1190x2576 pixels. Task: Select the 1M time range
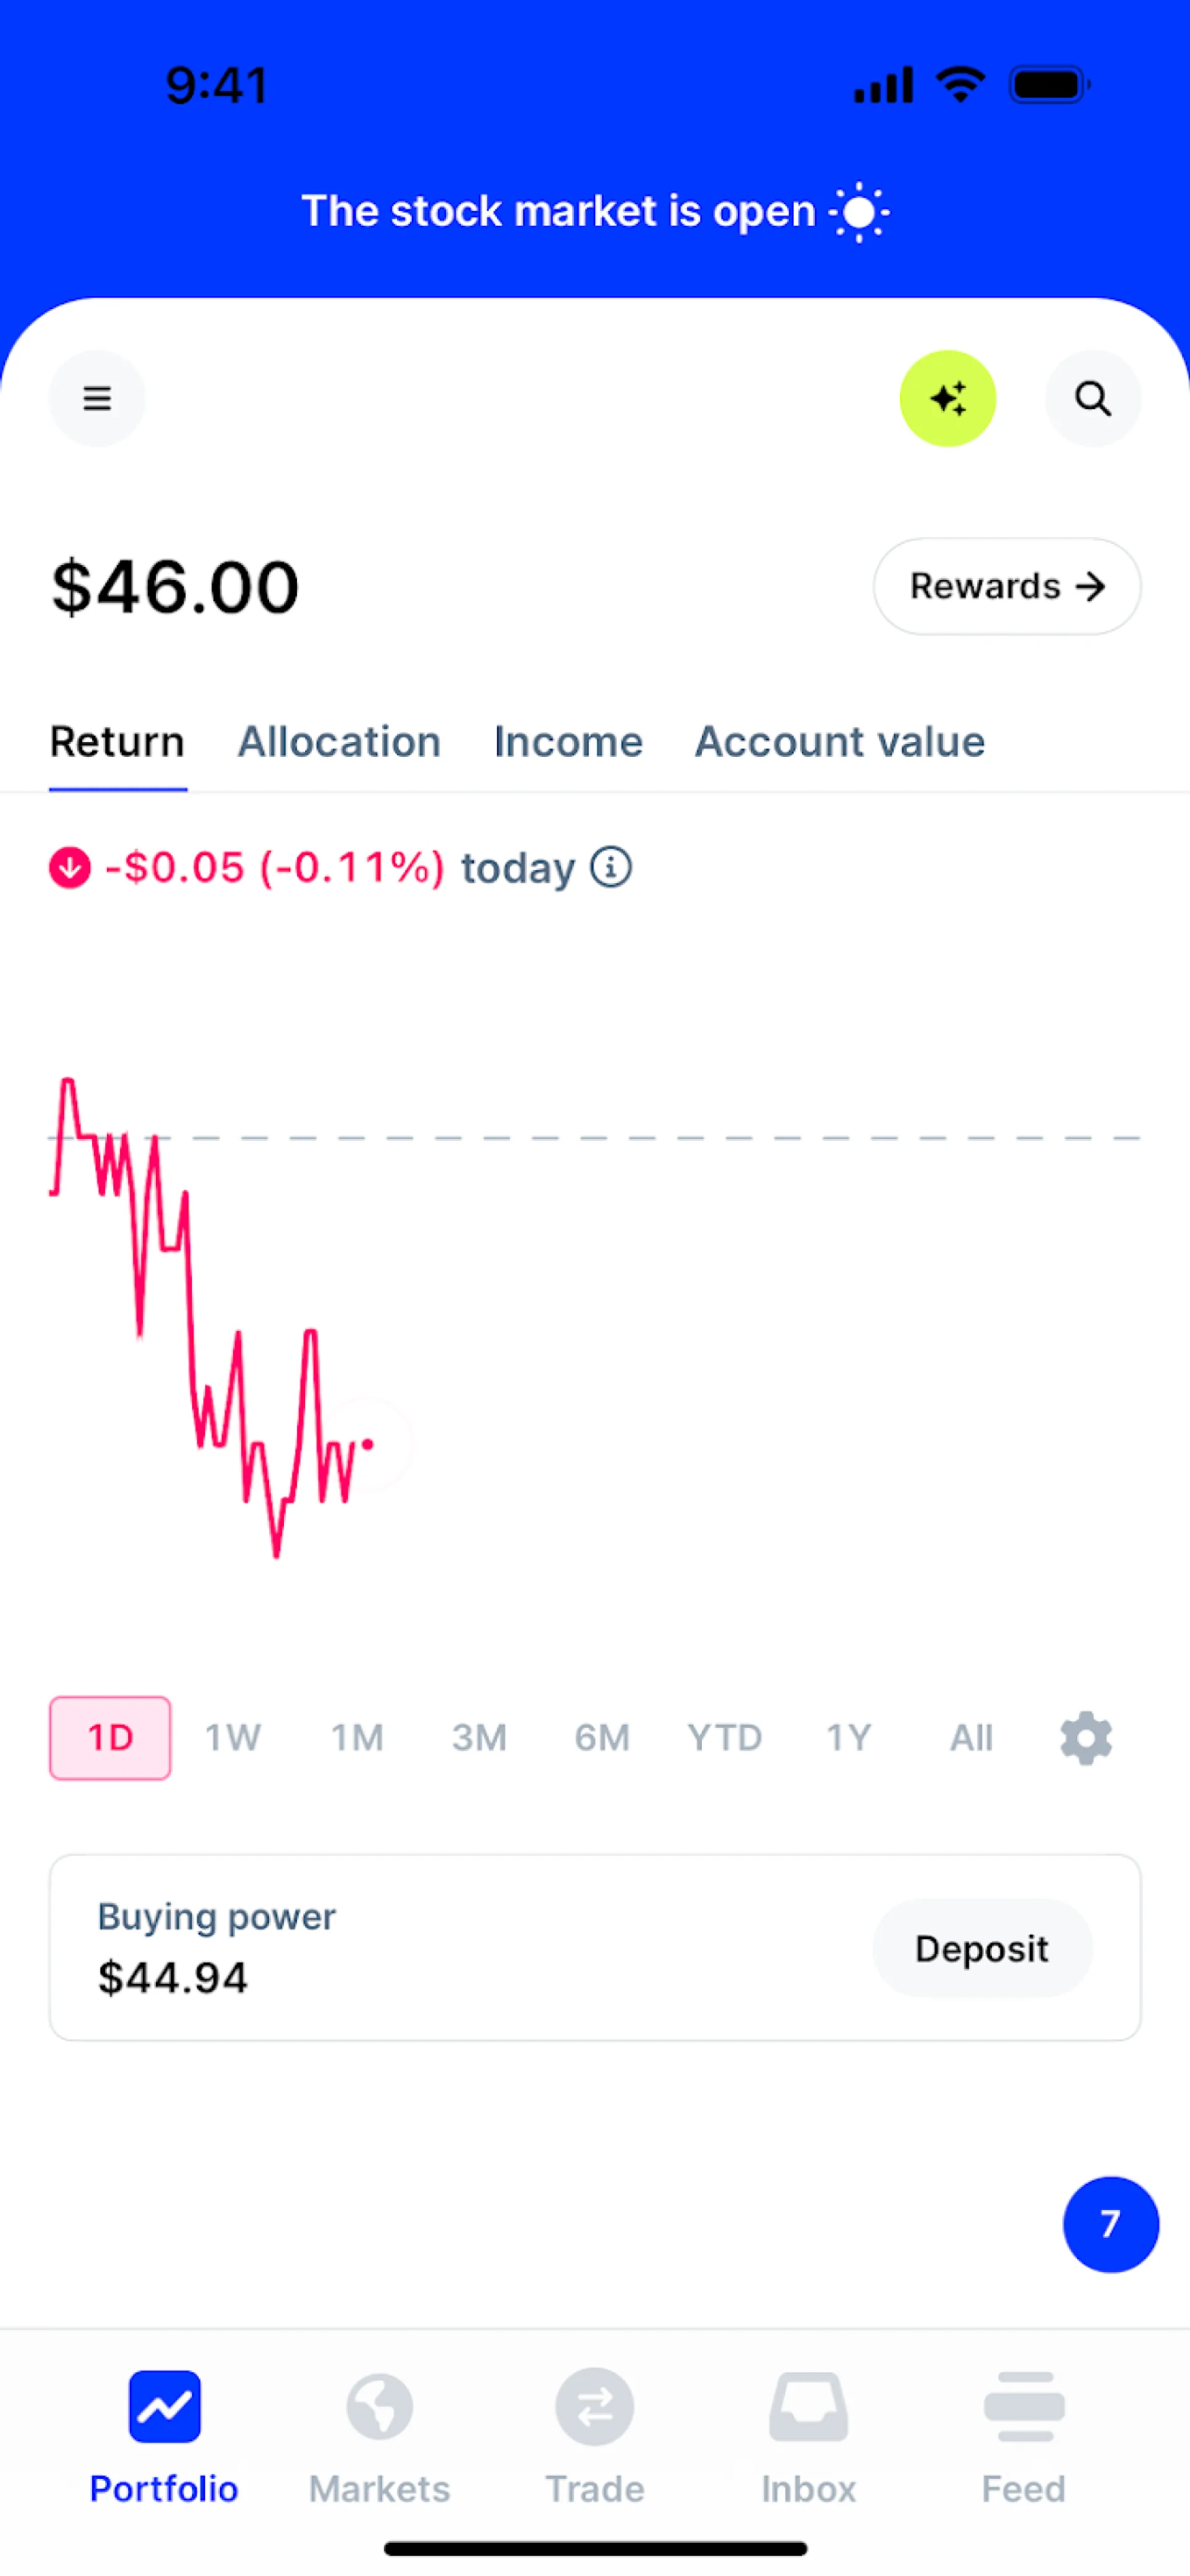click(x=357, y=1738)
